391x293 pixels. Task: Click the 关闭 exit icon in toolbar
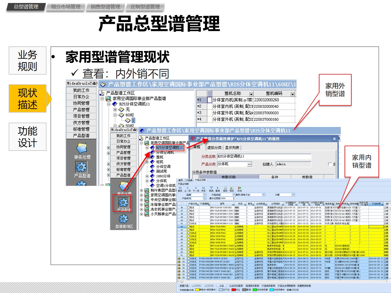(x=239, y=188)
